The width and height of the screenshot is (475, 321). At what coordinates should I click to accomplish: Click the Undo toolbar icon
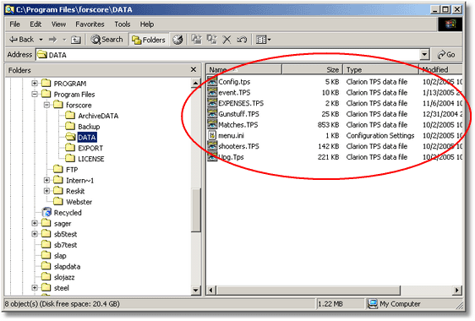click(242, 40)
